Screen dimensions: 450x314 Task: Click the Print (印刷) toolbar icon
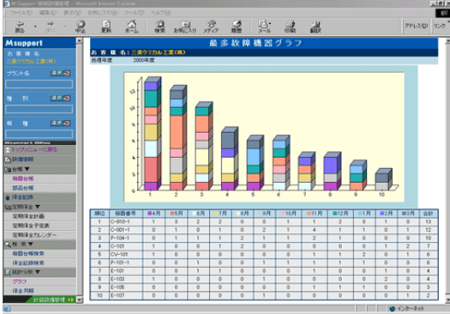(290, 27)
